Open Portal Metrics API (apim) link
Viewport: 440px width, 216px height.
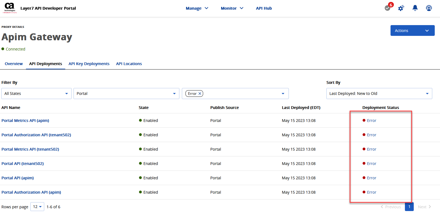[25, 121]
